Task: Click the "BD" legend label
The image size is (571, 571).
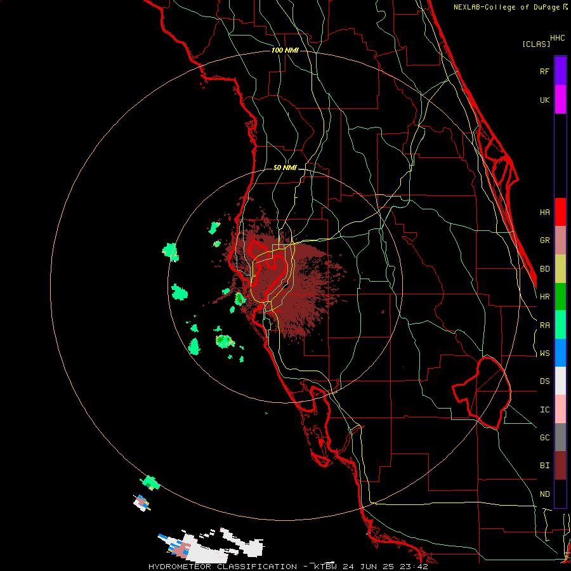Action: point(545,269)
